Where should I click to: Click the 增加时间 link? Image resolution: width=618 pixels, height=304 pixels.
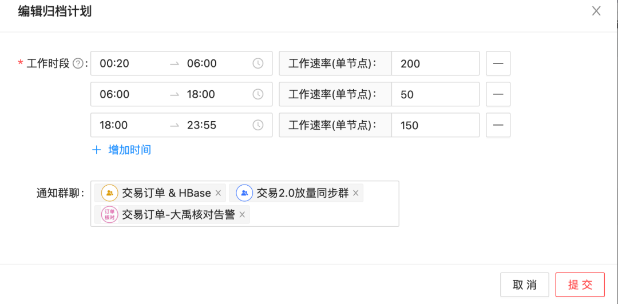coord(121,150)
